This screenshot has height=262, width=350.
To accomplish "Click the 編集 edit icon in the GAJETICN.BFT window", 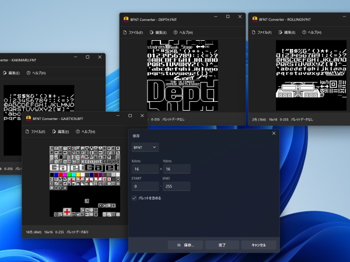I will (54, 132).
